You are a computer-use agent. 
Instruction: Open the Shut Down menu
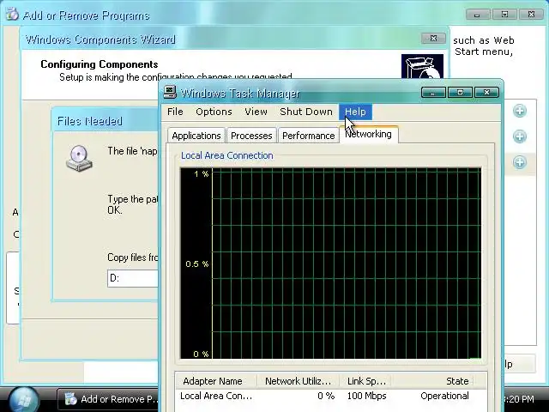(306, 112)
